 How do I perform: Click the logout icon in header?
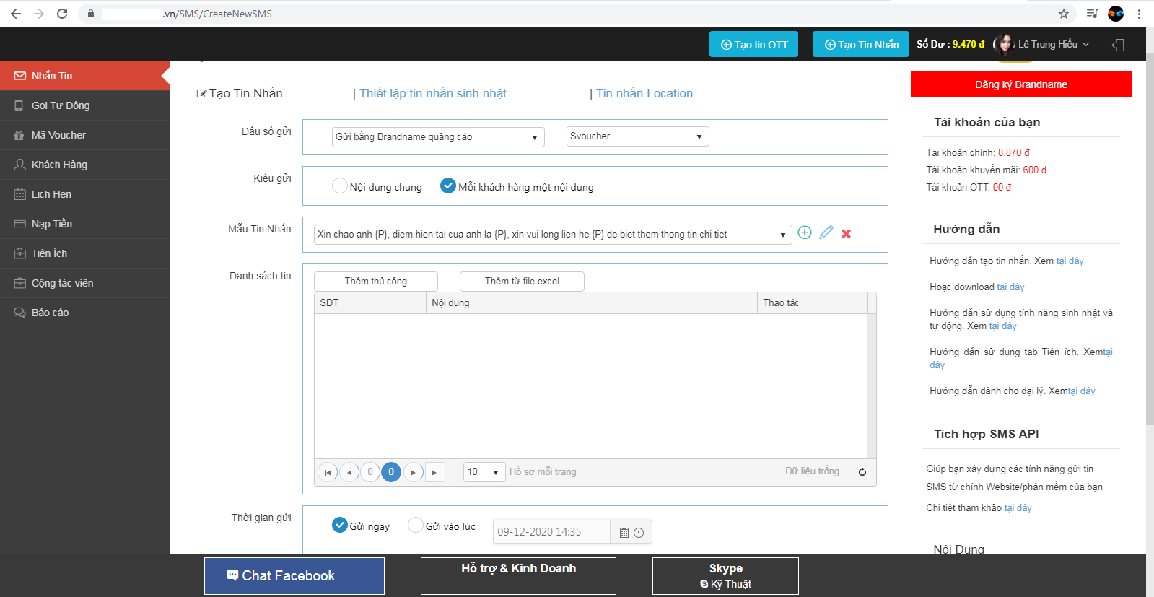coord(1118,45)
